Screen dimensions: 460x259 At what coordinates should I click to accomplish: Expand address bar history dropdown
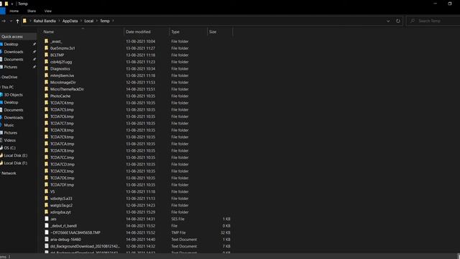pyautogui.click(x=388, y=21)
